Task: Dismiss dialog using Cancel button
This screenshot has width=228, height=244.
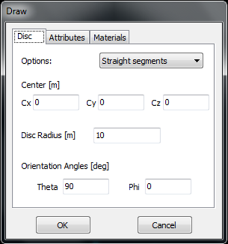Action: pyautogui.click(x=165, y=225)
